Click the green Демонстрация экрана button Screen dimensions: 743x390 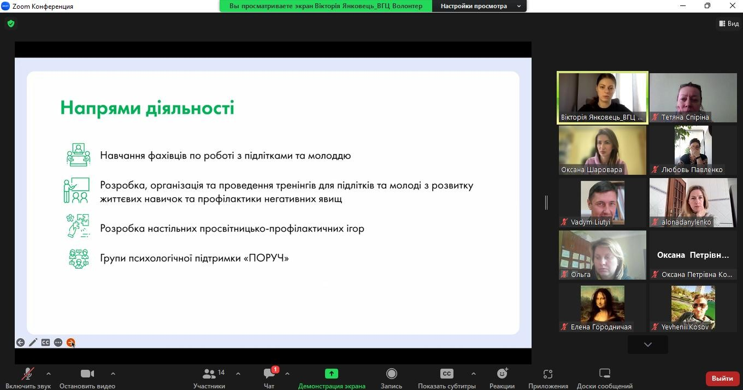[x=332, y=378]
